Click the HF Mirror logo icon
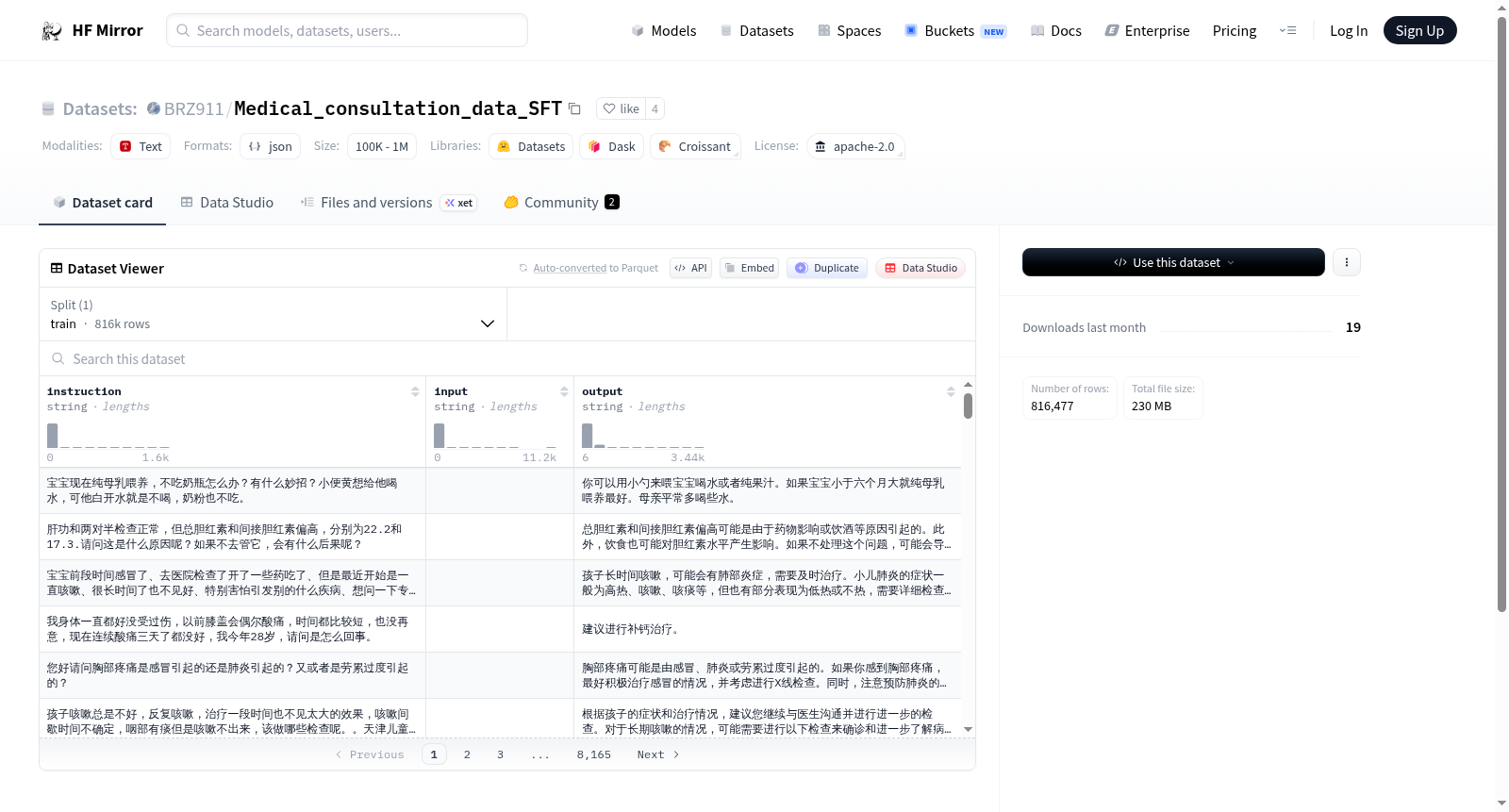The image size is (1509, 812). click(52, 31)
